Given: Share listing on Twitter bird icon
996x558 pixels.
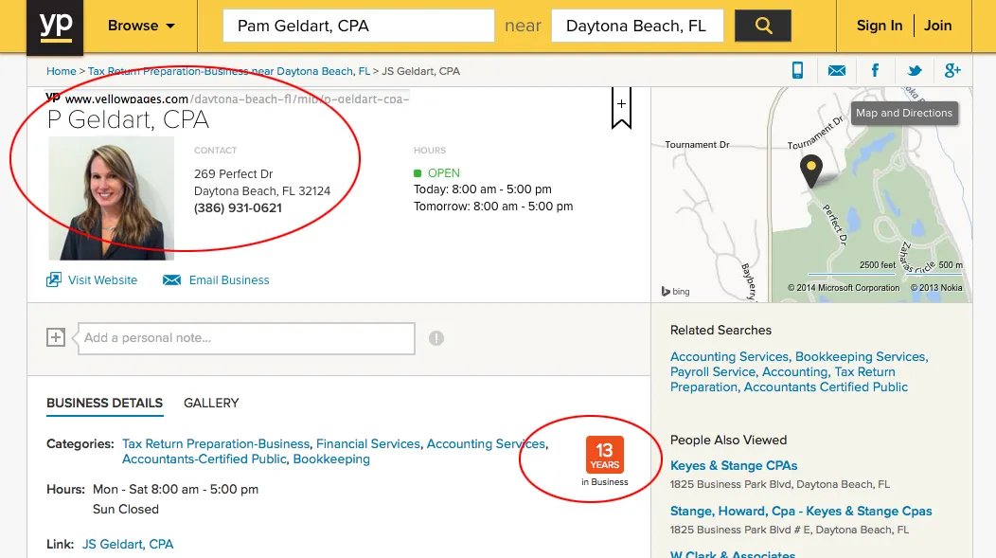Looking at the screenshot, I should coord(915,70).
